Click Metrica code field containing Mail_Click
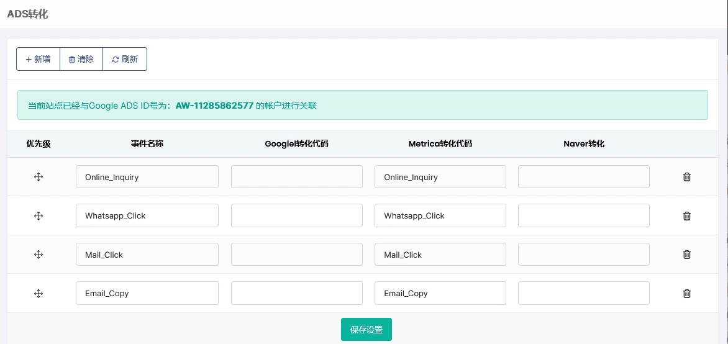 click(440, 255)
